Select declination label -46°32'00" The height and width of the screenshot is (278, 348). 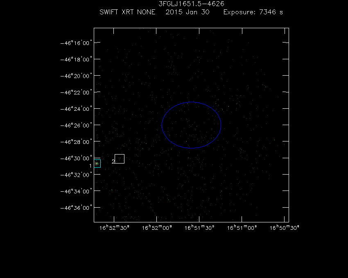coord(76,175)
